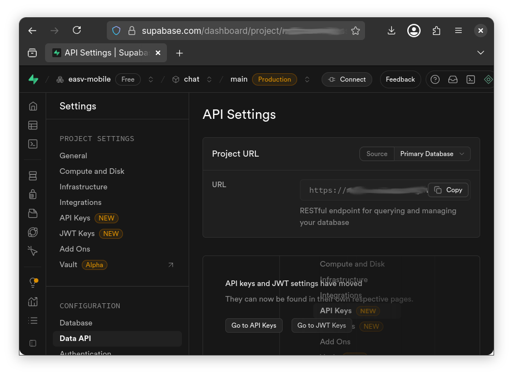Click the easv-mobile organization name
This screenshot has height=376, width=513.
[x=90, y=79]
